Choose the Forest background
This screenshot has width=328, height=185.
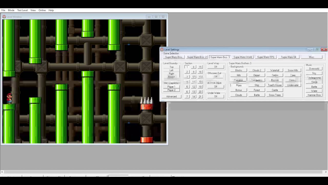(257, 90)
